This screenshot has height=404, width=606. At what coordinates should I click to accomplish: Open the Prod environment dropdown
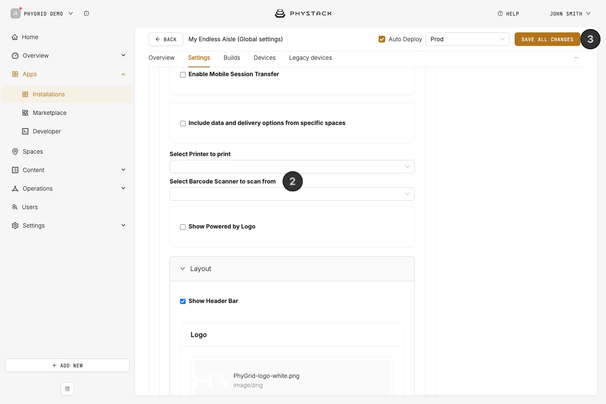[468, 39]
